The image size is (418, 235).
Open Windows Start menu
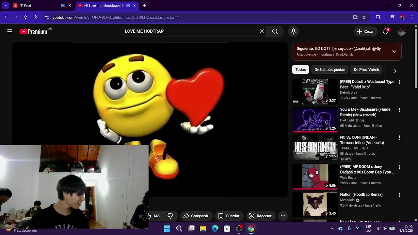(x=167, y=228)
